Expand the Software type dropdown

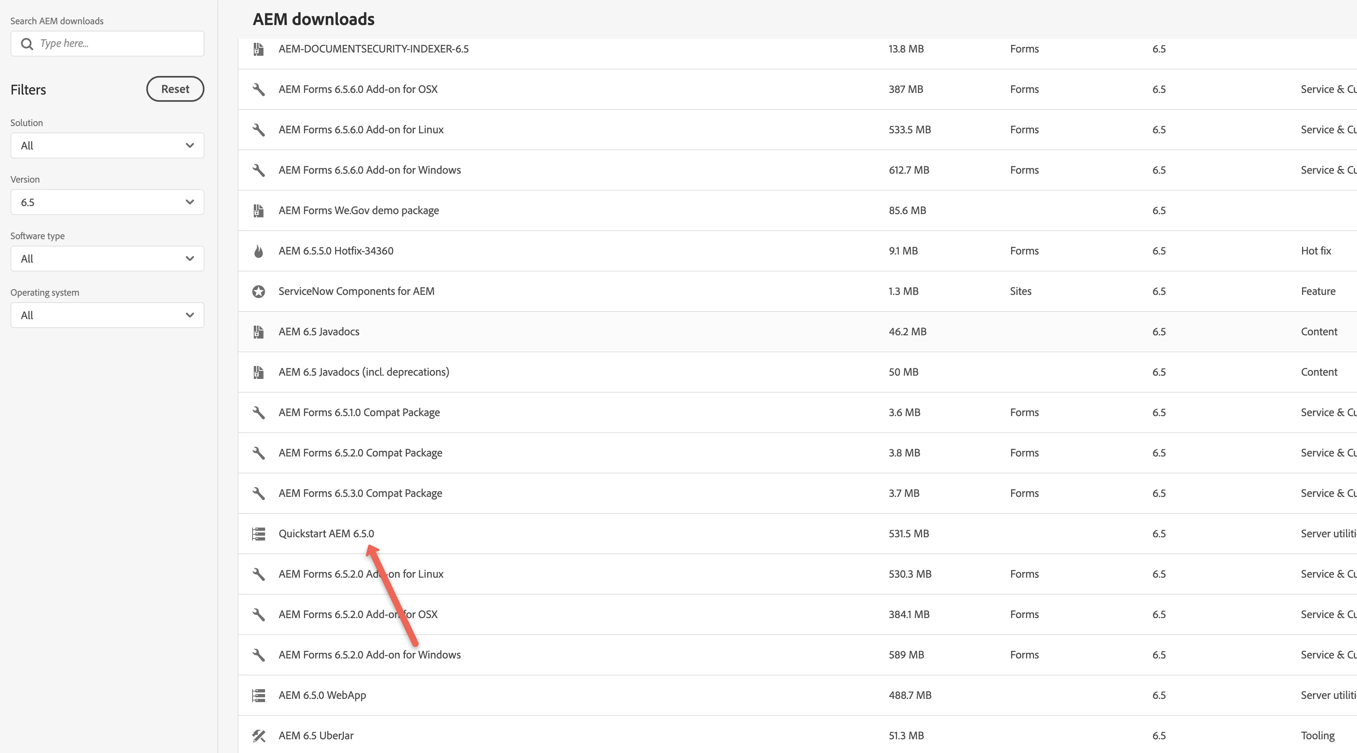[107, 259]
